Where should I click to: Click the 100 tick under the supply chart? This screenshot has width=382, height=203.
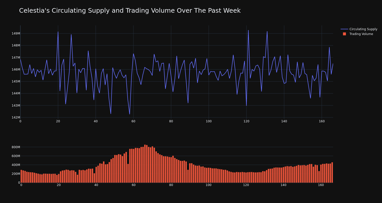209,121
